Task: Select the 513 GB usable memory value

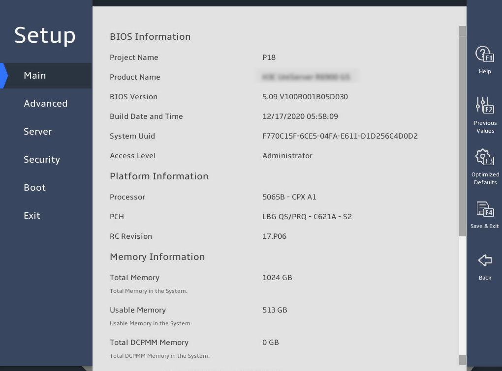Action: (x=275, y=310)
